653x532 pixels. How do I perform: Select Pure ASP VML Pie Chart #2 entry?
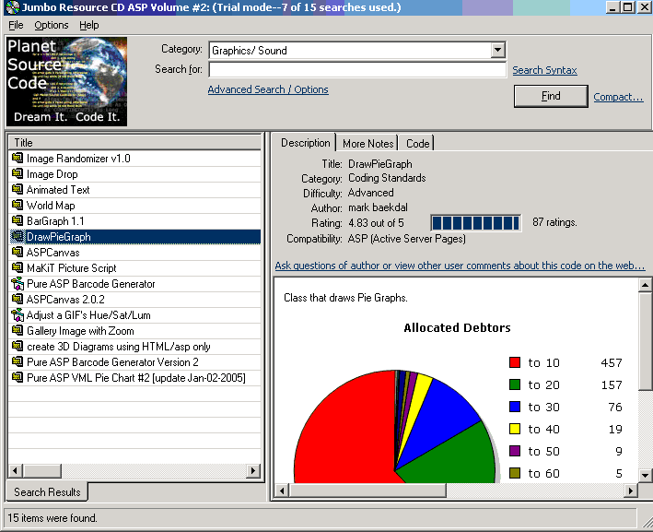pos(135,378)
